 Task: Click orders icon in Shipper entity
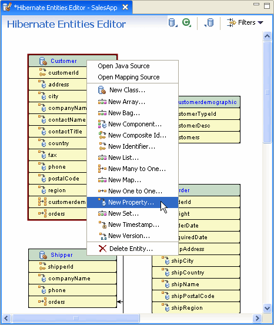pos(42,302)
